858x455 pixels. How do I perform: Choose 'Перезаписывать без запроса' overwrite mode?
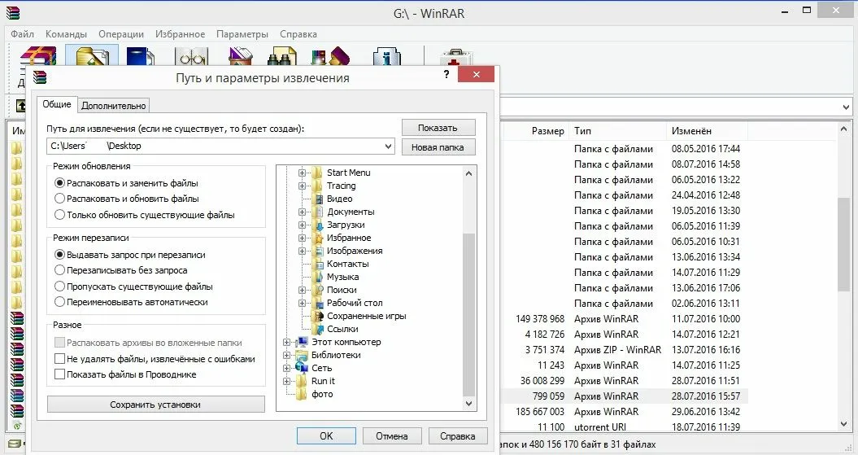[59, 270]
